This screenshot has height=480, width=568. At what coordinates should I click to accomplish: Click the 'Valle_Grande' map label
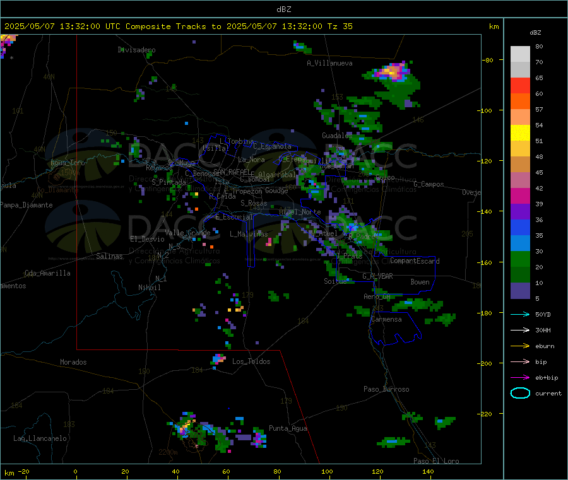pos(187,233)
